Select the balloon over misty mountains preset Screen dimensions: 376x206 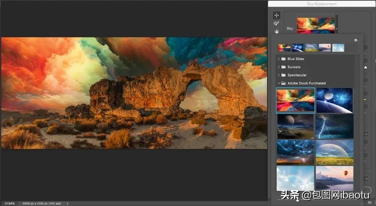tap(335, 179)
